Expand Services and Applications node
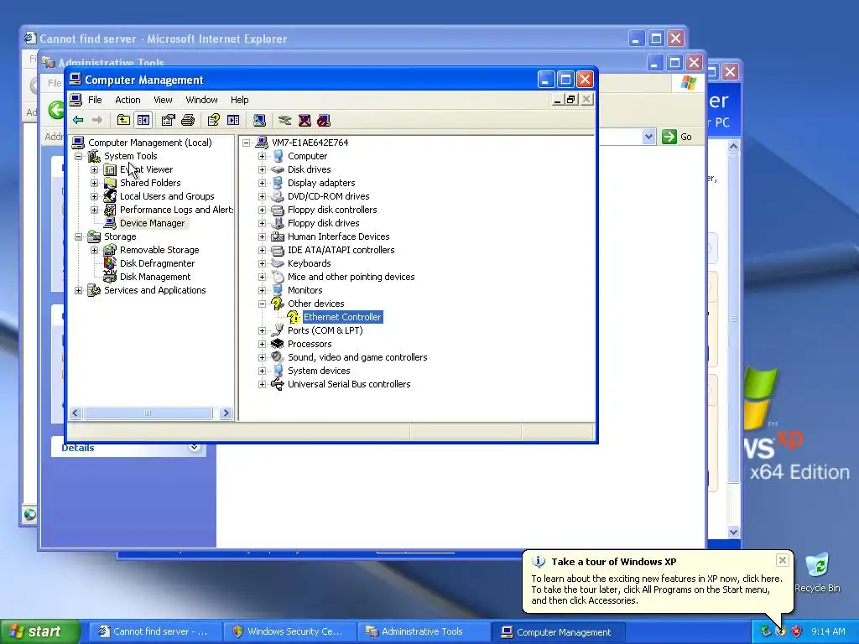859x644 pixels. (x=78, y=290)
